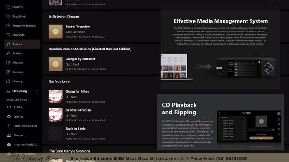The height and width of the screenshot is (162, 289).
Task: Click Random Access Memories album heading
Action: click(90, 49)
